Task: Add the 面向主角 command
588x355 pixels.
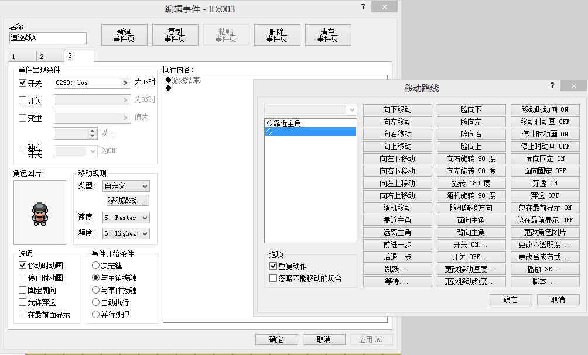Action: [471, 220]
